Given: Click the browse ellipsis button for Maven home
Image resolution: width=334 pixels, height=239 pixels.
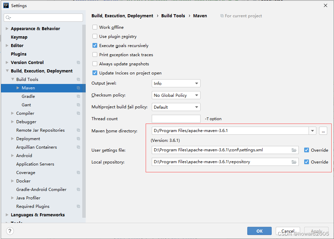Looking at the screenshot, I should [323, 131].
